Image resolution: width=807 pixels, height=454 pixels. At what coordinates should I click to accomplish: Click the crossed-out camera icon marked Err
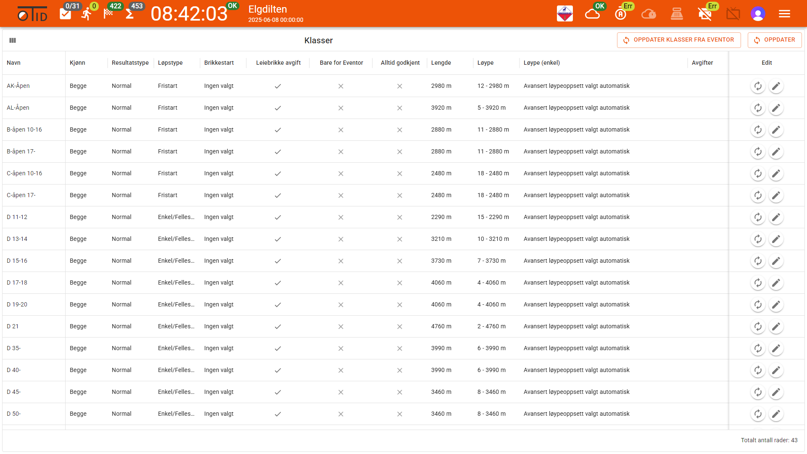pyautogui.click(x=705, y=14)
